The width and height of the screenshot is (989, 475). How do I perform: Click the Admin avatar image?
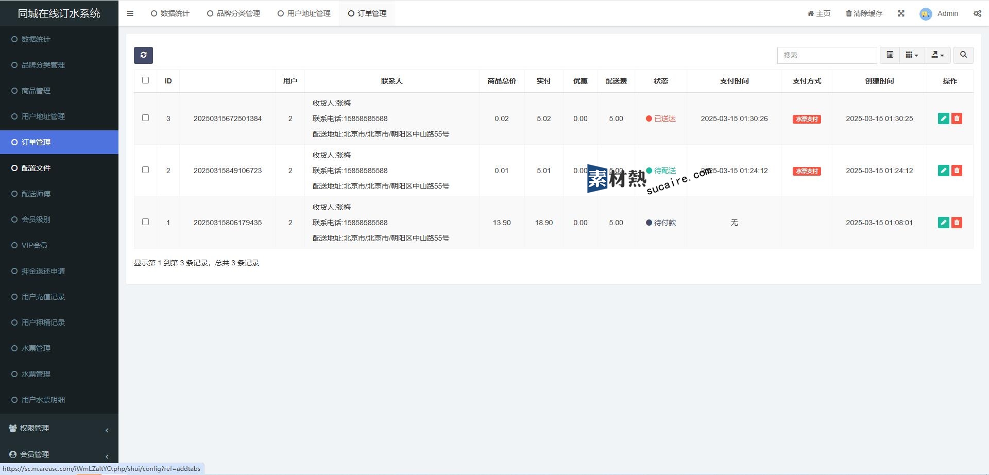click(926, 14)
